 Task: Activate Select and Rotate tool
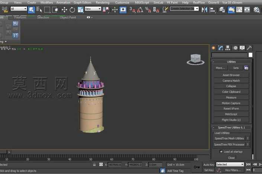tap(72, 10)
